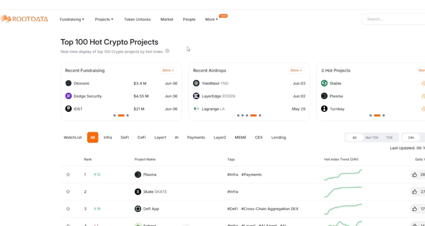Select the orange All category tab

(92, 137)
